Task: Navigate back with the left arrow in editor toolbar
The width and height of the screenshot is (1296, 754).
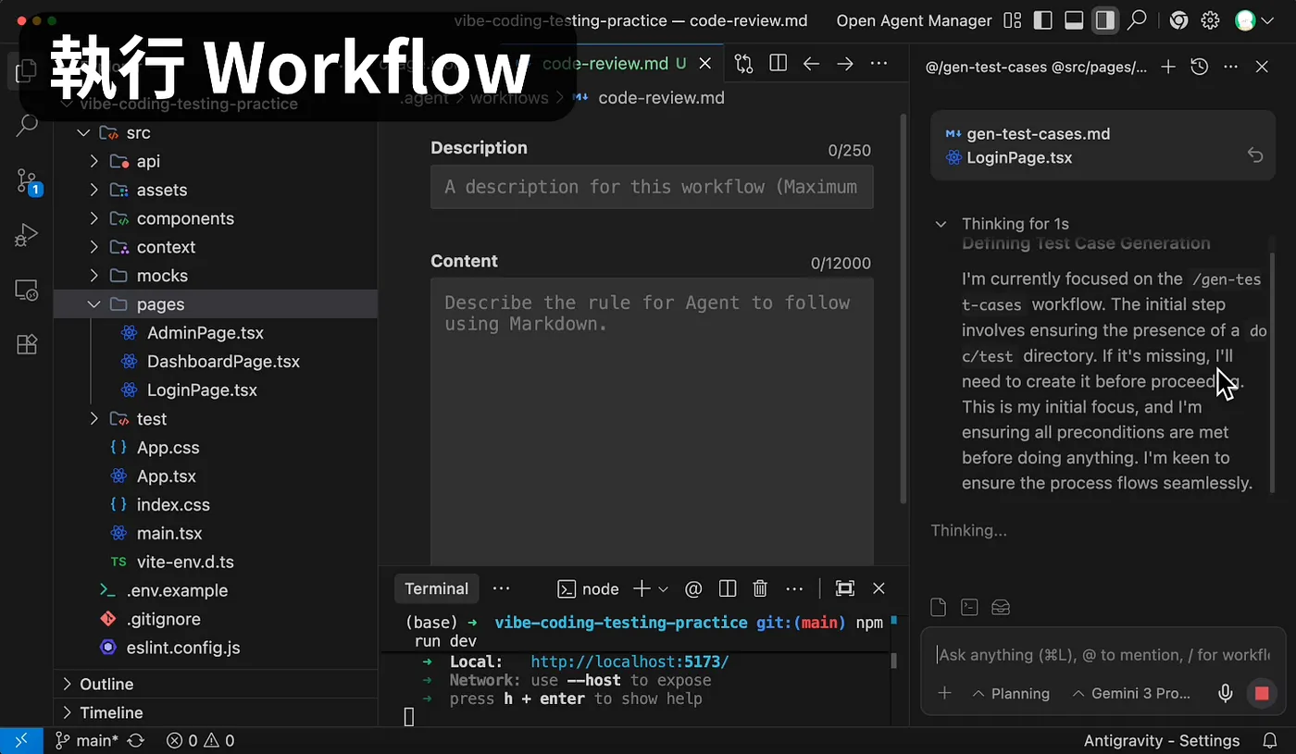Action: 812,63
